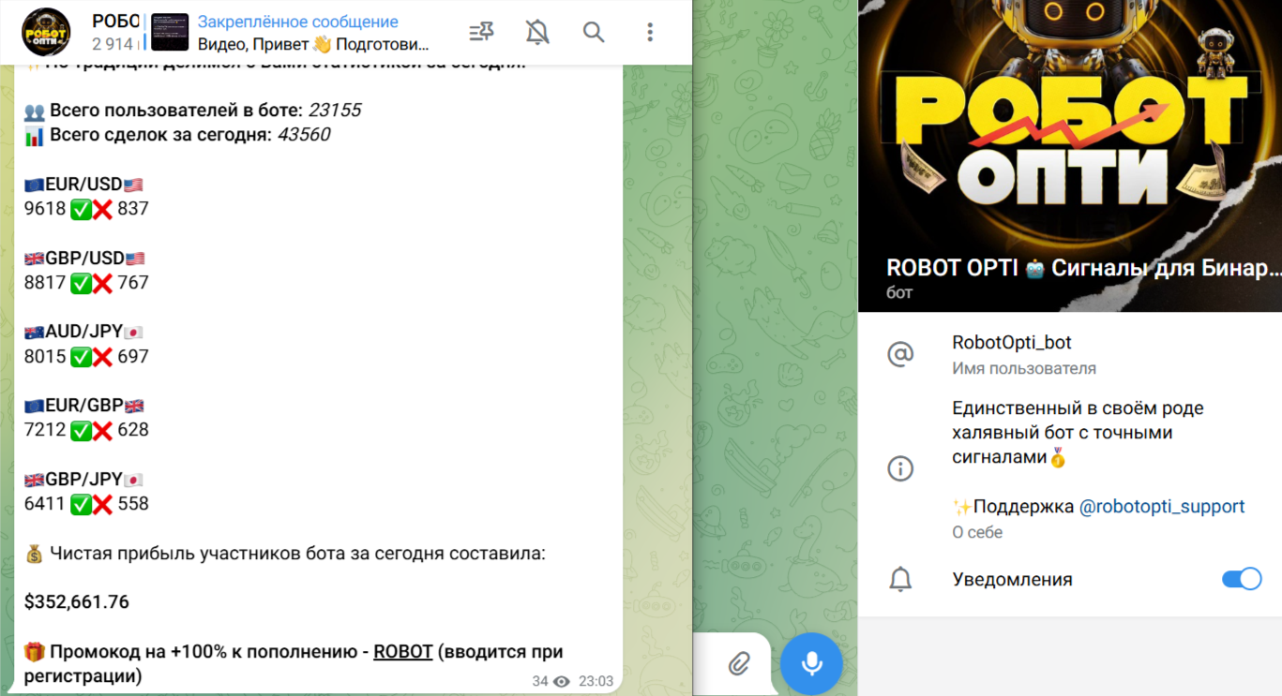Click the user count 23155

point(334,111)
